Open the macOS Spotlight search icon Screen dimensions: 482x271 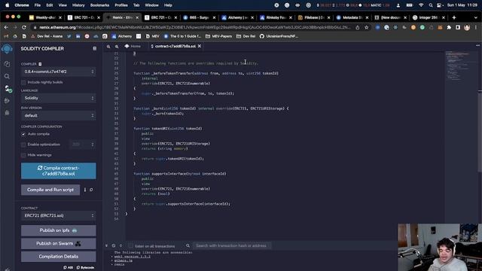point(431,5)
